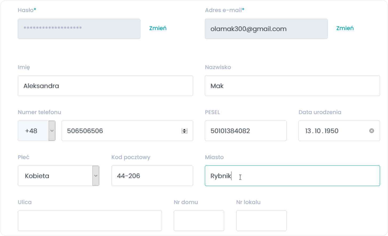Click the phone number field 506506506
Image resolution: width=388 pixels, height=236 pixels.
click(127, 131)
